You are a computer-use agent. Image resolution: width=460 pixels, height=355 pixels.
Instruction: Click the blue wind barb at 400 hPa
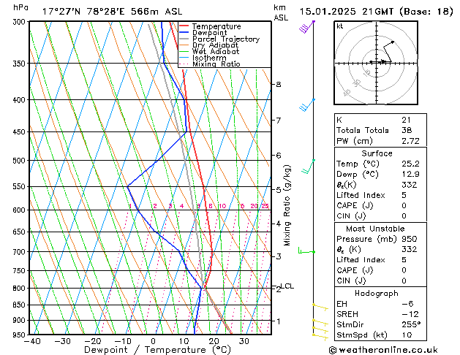307,105
